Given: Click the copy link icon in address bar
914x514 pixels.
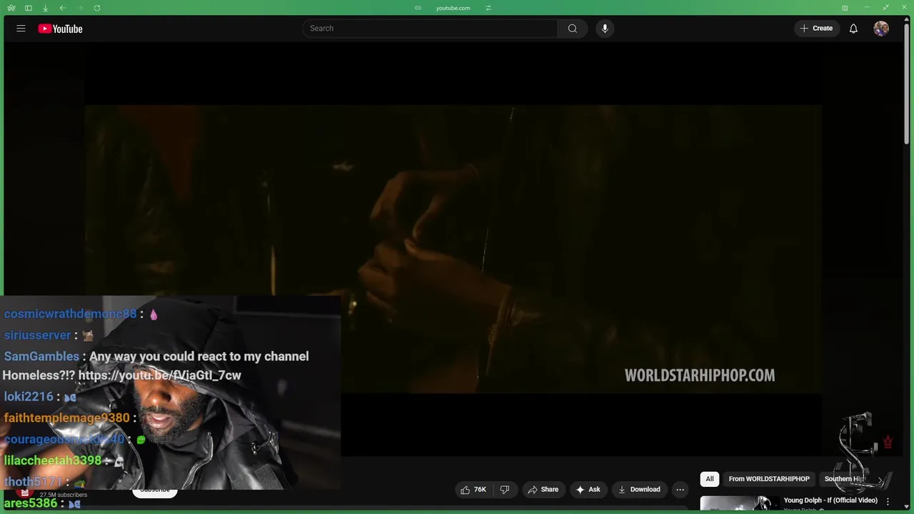Looking at the screenshot, I should point(418,8).
